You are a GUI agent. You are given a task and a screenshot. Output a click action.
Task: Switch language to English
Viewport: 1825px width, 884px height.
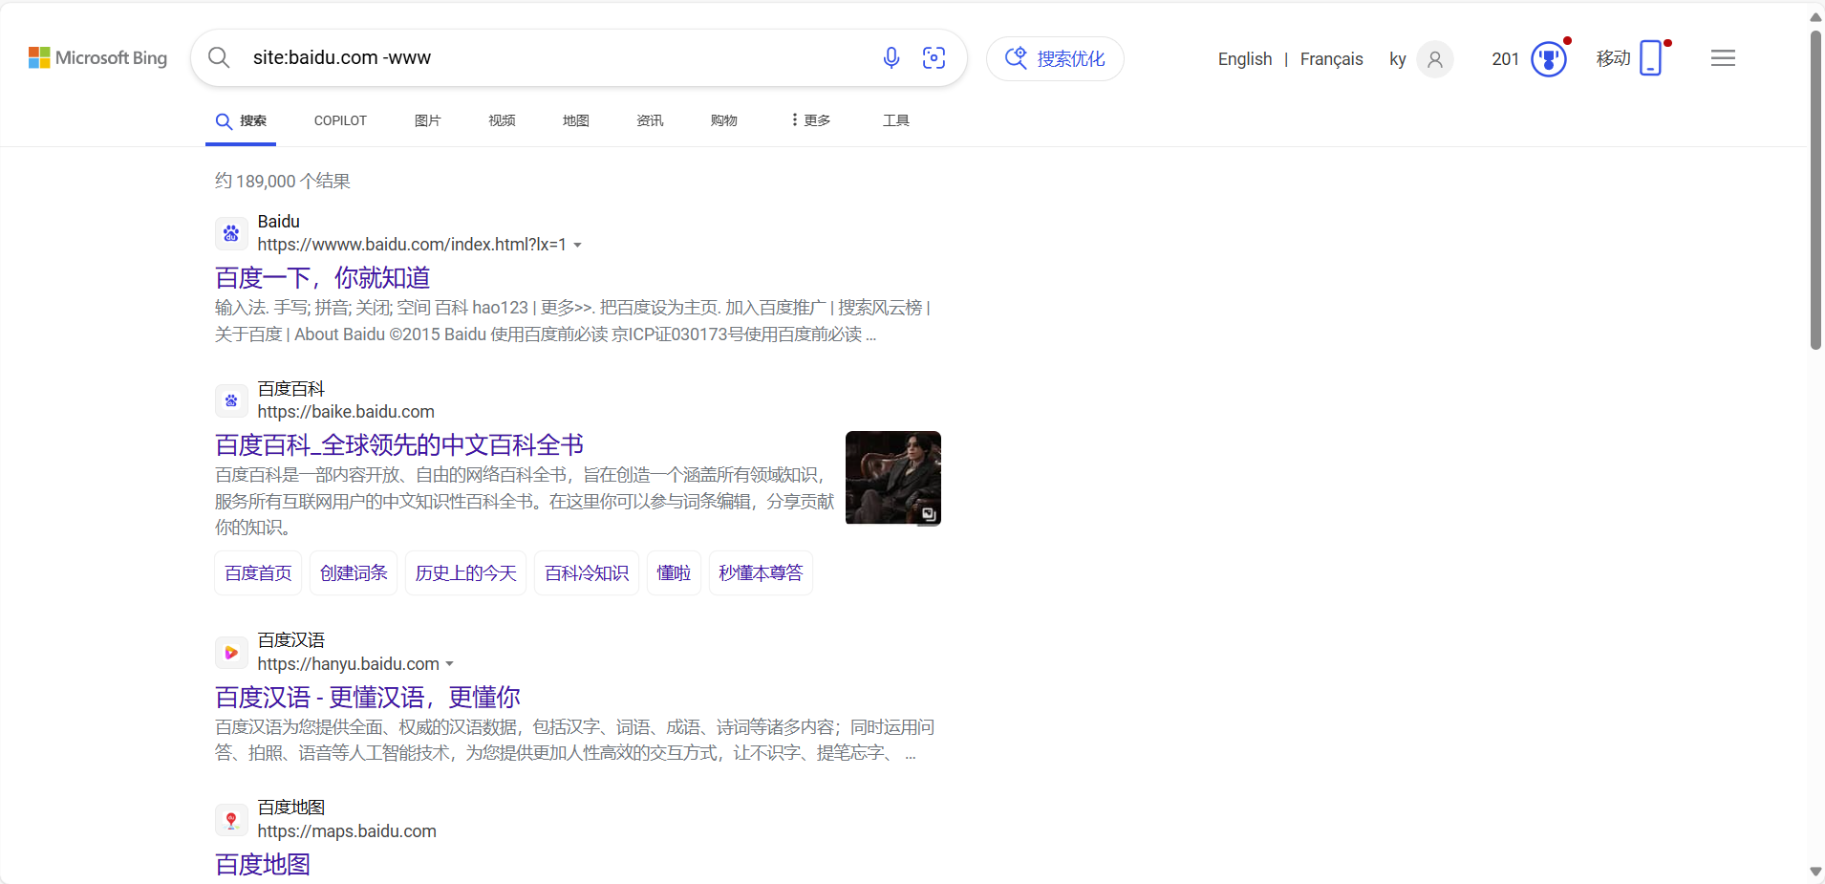click(x=1245, y=59)
